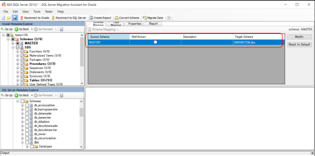The image size is (315, 156).
Task: Collapse the dbo schema node
Action: pyautogui.click(x=23, y=142)
